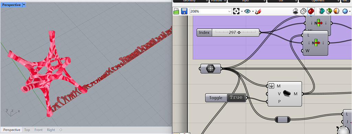Expand the Perspective viewport title dropdown arrow
The width and height of the screenshot is (352, 134).
[x=24, y=5]
